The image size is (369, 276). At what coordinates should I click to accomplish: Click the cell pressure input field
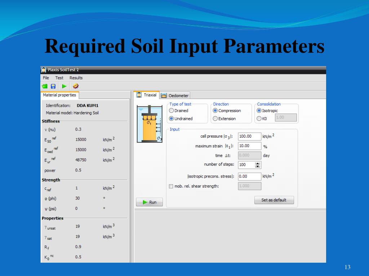[x=249, y=136]
